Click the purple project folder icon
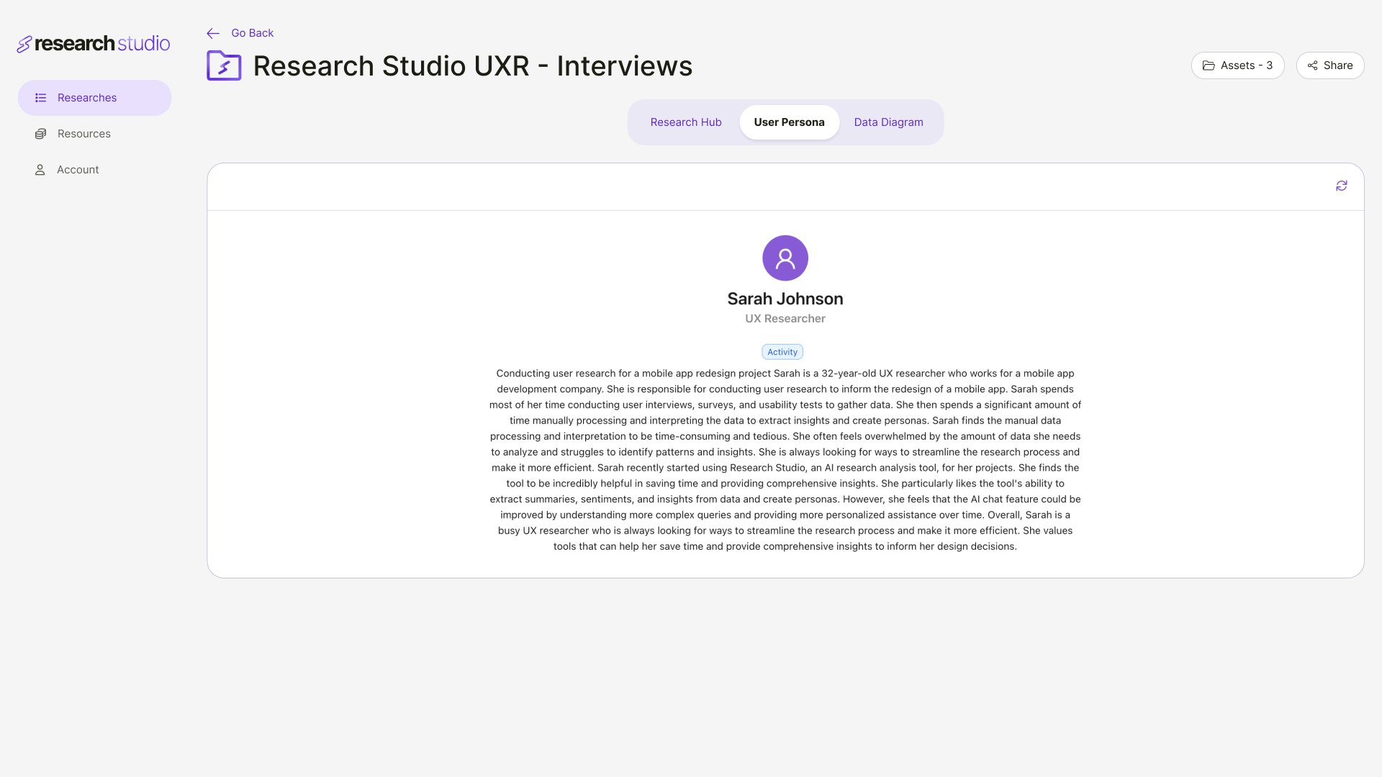Image resolution: width=1382 pixels, height=777 pixels. point(224,65)
